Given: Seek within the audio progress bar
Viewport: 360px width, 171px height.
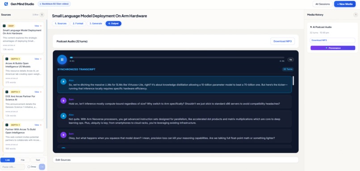Looking at the screenshot, I should click(177, 58).
